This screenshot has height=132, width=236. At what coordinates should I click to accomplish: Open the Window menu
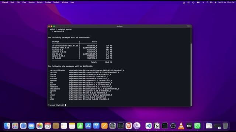click(65, 2)
